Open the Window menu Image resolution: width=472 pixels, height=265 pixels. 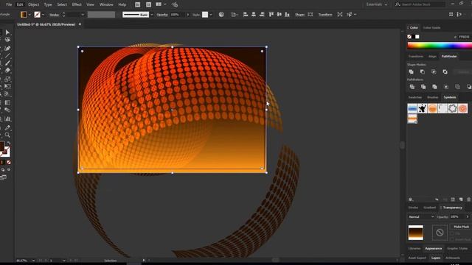(x=106, y=4)
